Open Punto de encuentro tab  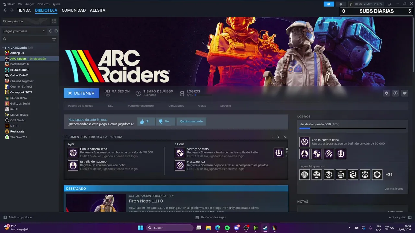tap(141, 106)
